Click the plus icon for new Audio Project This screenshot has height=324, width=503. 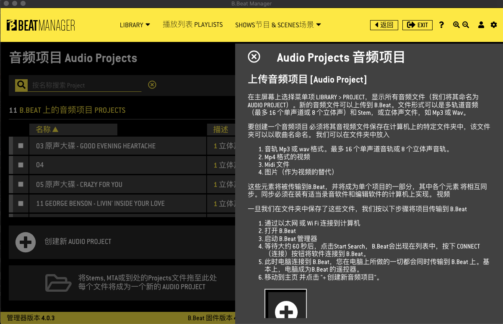[x=26, y=242]
